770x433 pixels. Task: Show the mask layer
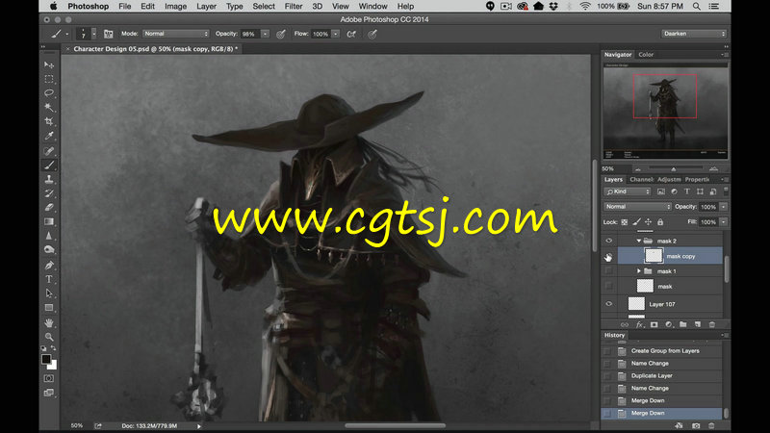point(609,286)
